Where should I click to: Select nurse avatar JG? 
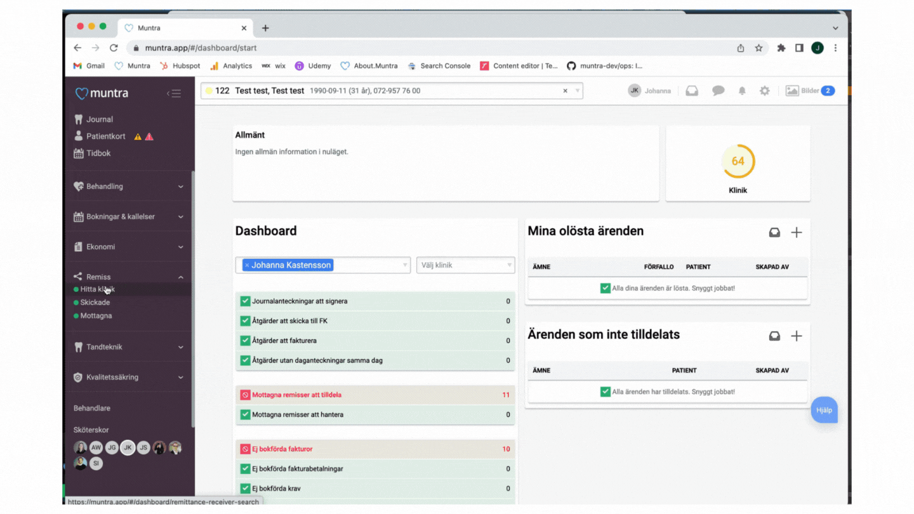pos(112,447)
